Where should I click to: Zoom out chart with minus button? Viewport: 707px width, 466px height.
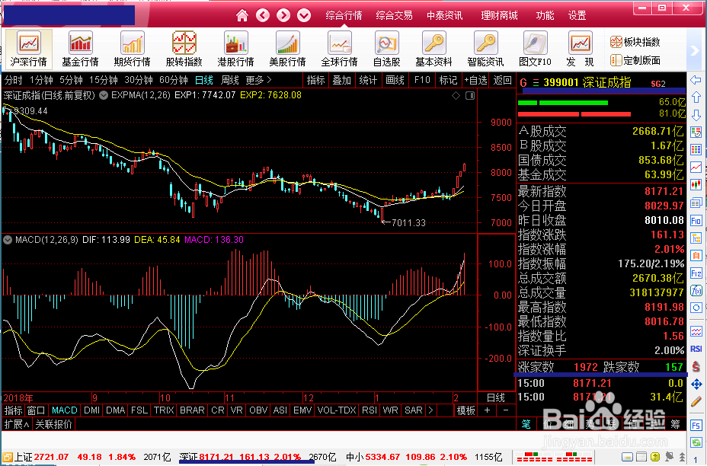[505, 410]
